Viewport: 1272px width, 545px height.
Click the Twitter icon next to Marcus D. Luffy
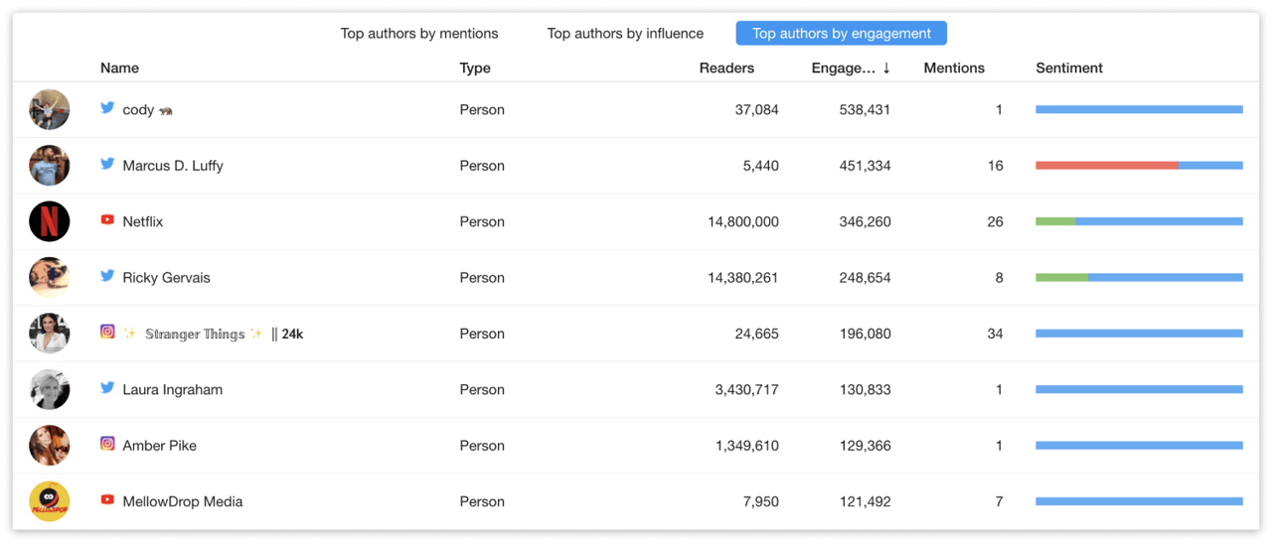[107, 165]
